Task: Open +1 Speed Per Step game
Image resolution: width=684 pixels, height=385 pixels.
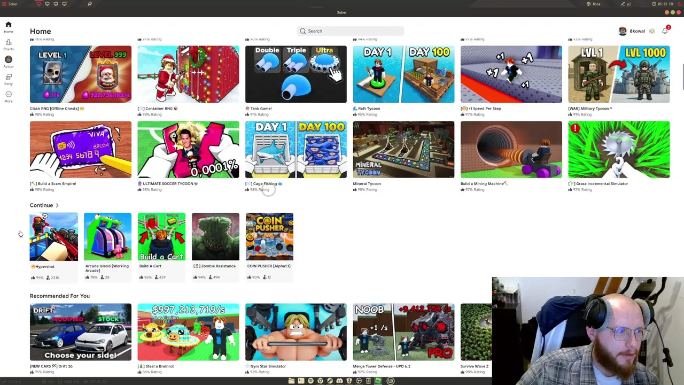Action: pos(511,74)
